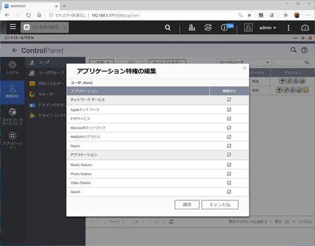Toggle the Video Station checkbox
The image size is (315, 246).
point(229,183)
